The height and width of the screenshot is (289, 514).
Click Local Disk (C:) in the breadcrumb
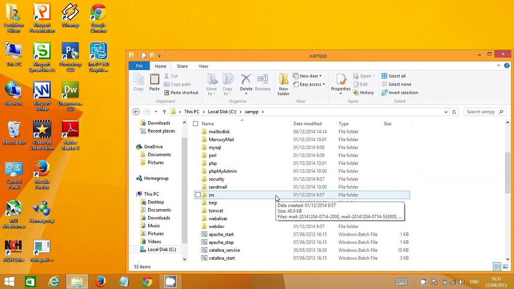[x=222, y=112]
